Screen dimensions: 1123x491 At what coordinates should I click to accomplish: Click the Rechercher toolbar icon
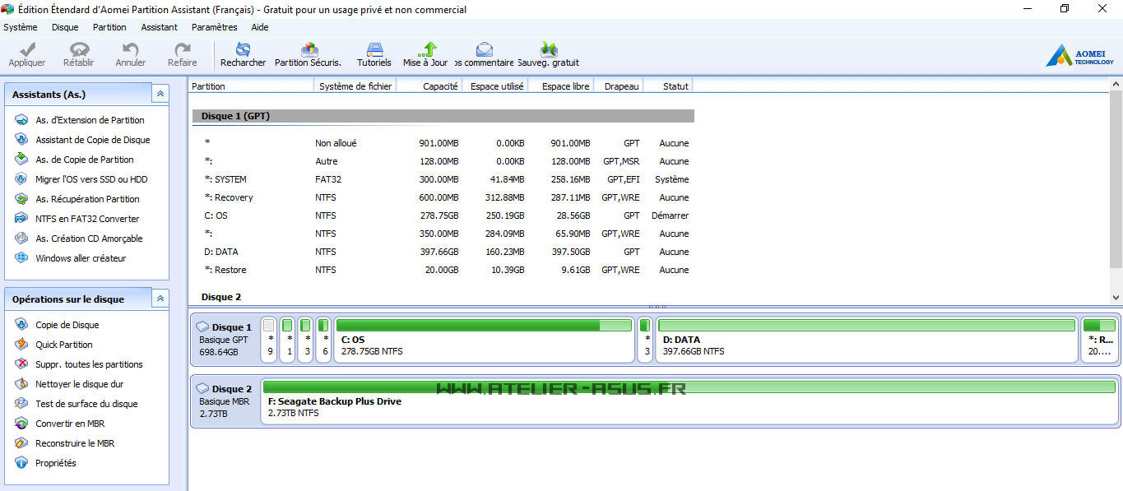coord(243,51)
